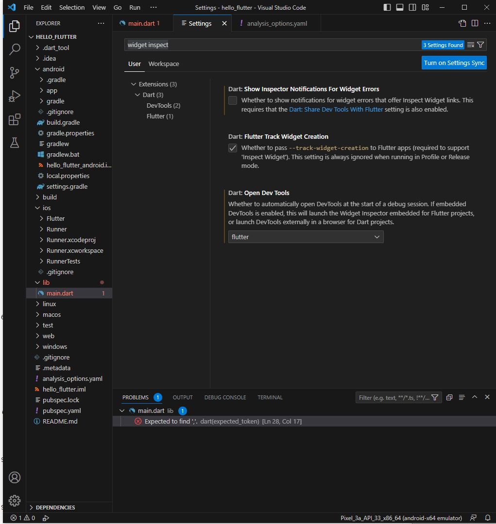Image resolution: width=496 pixels, height=524 pixels.
Task: Collapse Dart (3) in settings tree
Action: coord(137,95)
